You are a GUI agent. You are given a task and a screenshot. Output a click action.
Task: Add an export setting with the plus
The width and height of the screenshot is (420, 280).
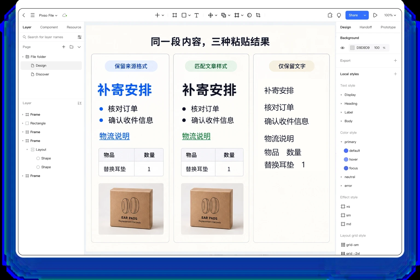click(395, 60)
